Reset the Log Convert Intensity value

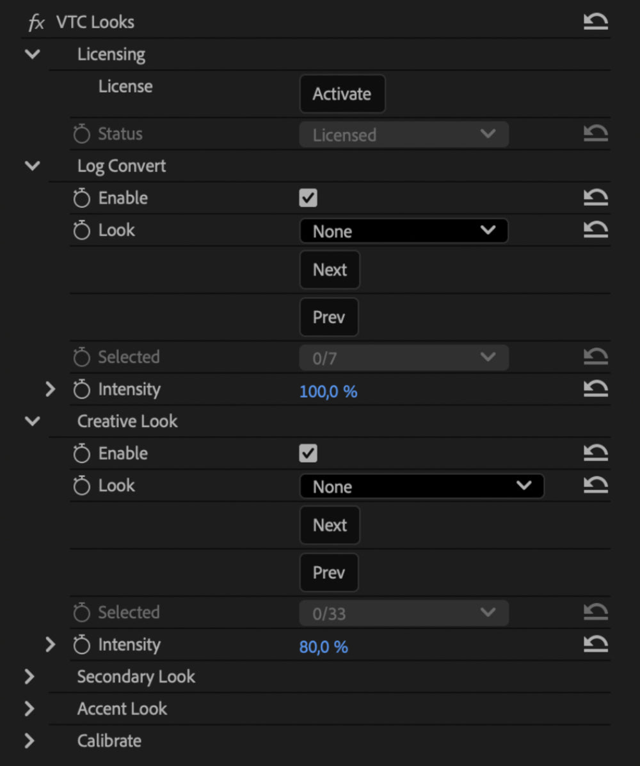(595, 389)
